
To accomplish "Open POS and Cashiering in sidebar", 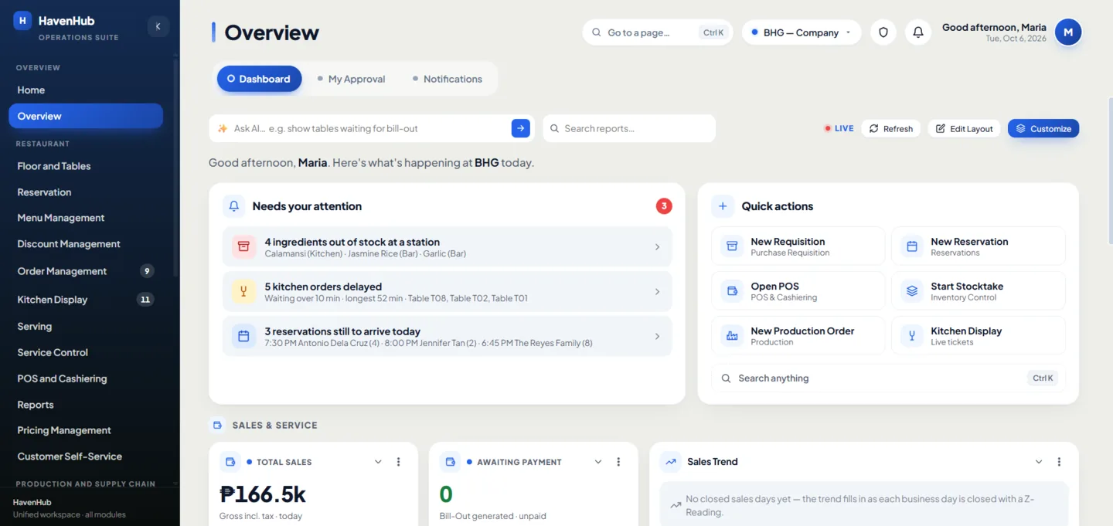I will (x=86, y=378).
